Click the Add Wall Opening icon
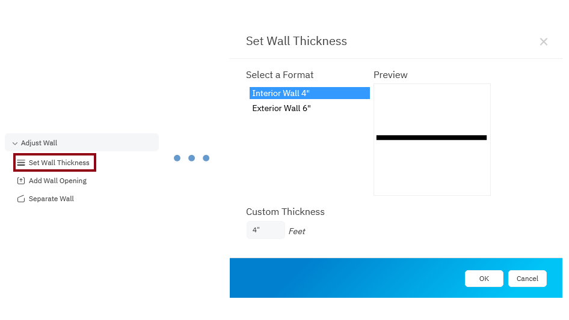The image size is (569, 320). (x=21, y=181)
